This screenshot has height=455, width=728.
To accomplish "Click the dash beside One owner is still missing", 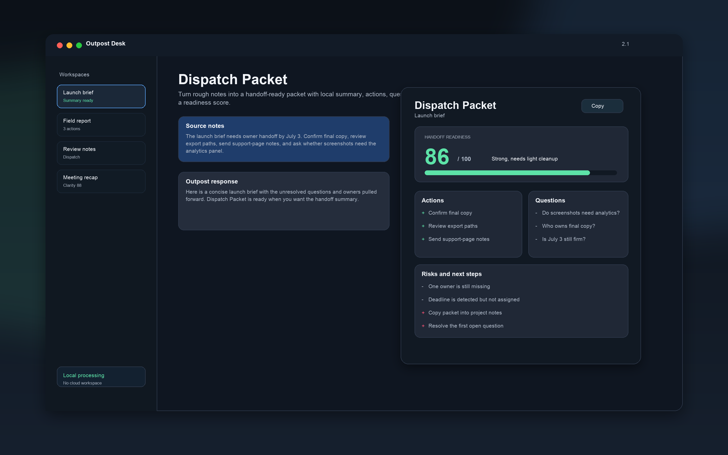I will pyautogui.click(x=422, y=286).
